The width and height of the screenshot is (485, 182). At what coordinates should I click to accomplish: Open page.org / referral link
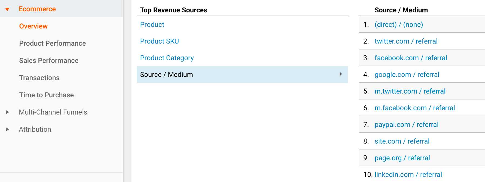click(x=402, y=158)
